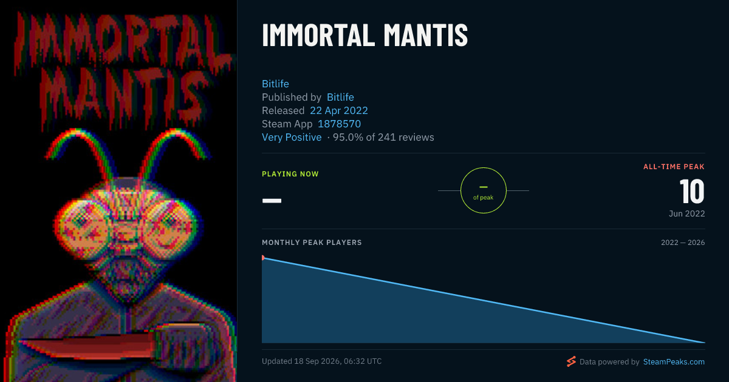Viewport: 729px width, 382px height.
Task: Open the Bitlife developer link
Action: coord(275,84)
